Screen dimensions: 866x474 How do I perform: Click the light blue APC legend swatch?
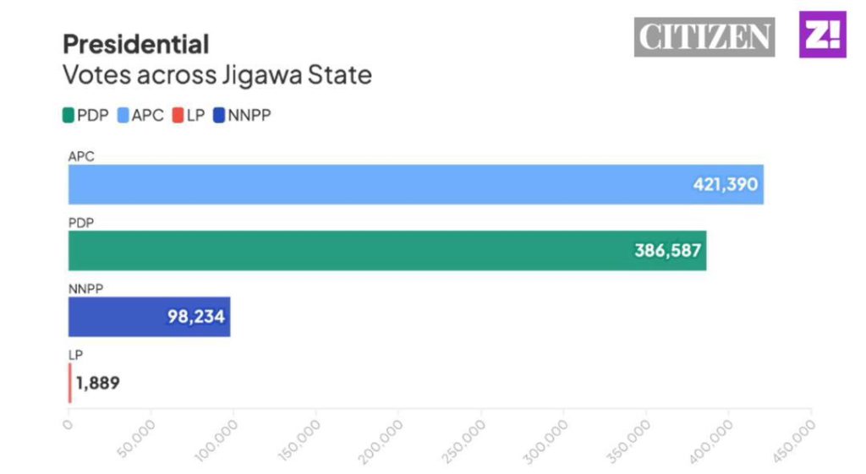pos(123,116)
